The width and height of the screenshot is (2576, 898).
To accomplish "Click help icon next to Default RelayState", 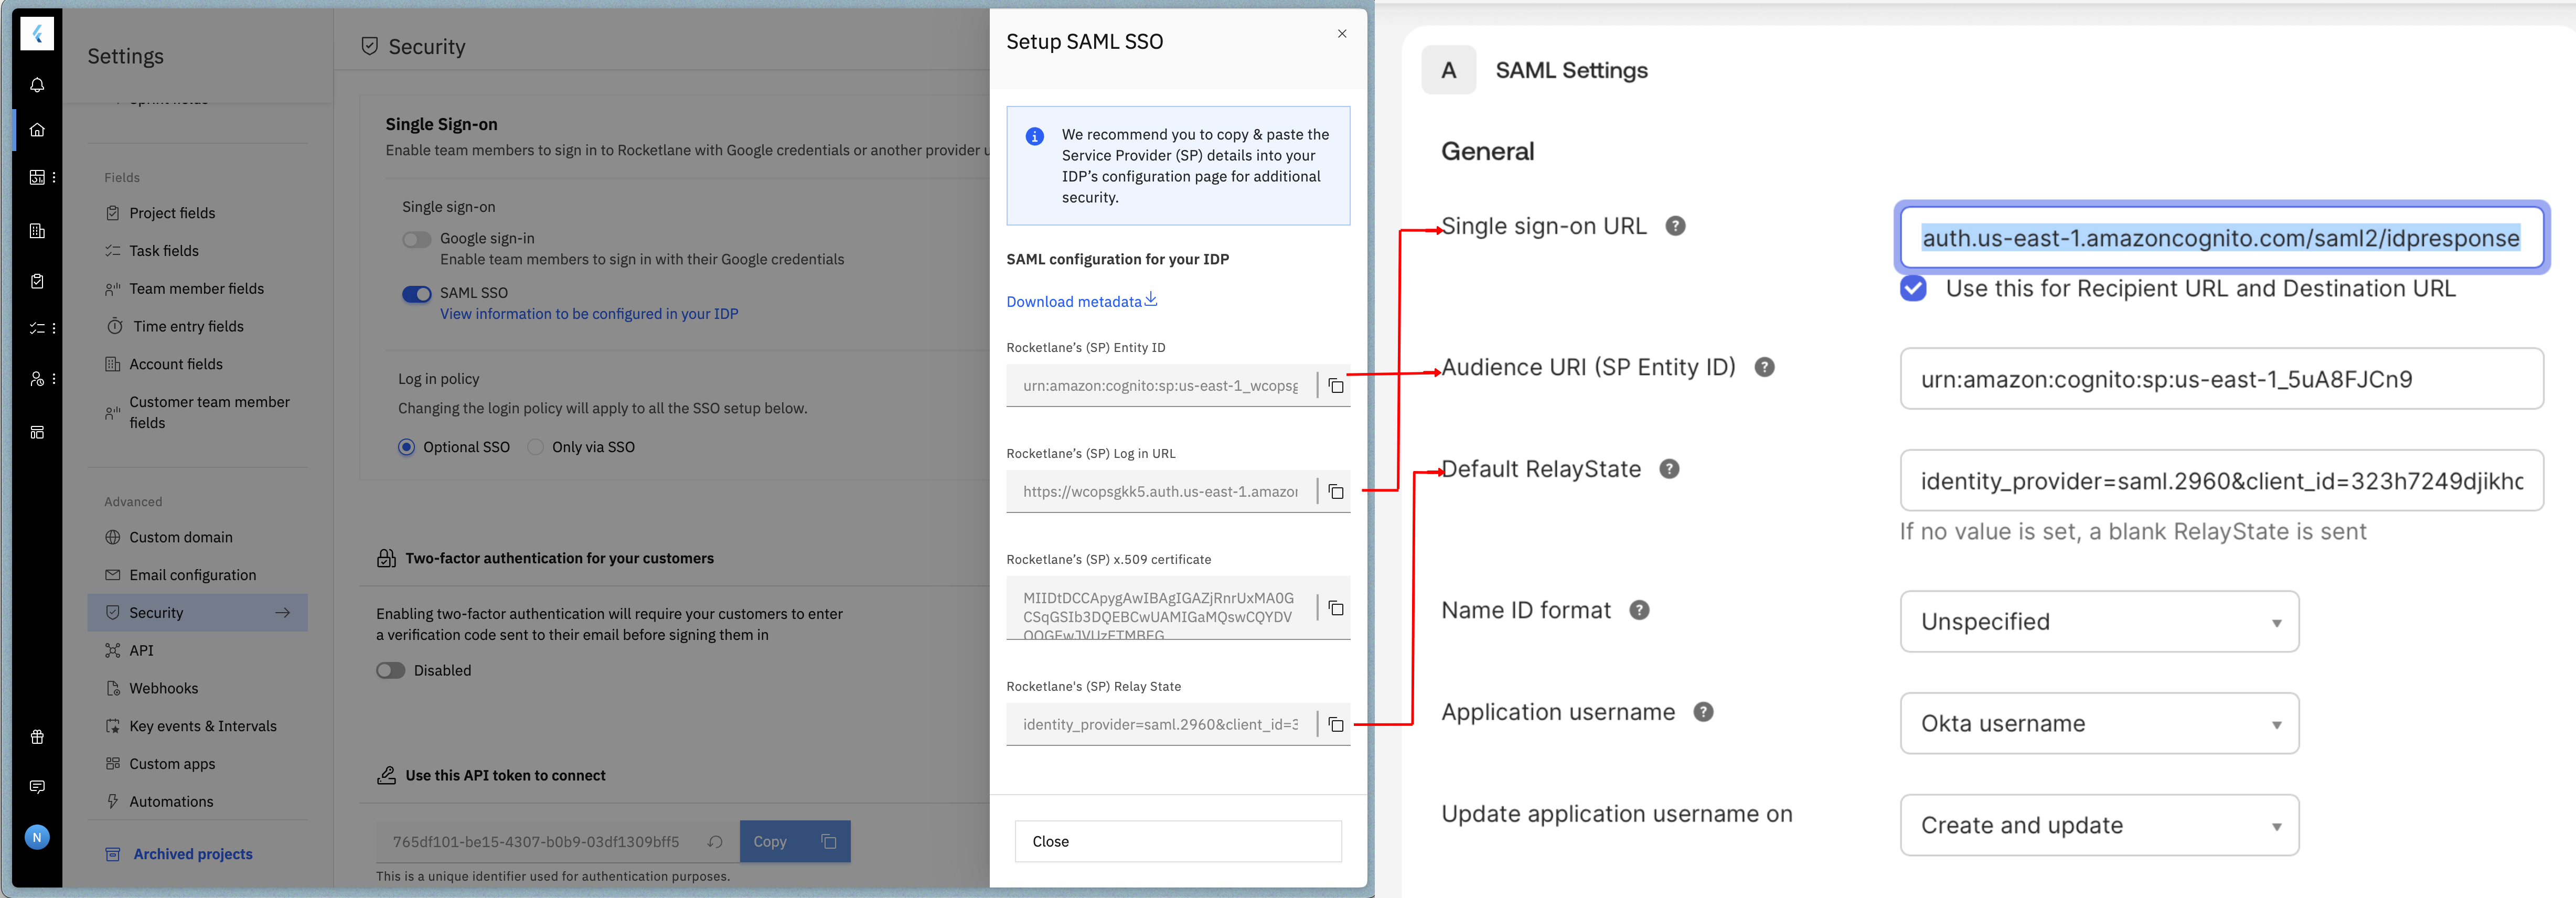I will click(1669, 469).
